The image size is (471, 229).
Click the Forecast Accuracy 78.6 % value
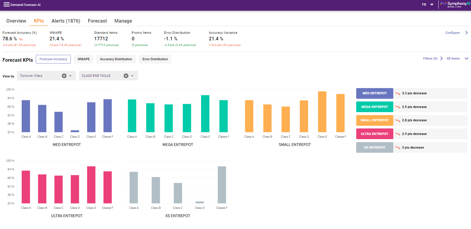[10, 39]
